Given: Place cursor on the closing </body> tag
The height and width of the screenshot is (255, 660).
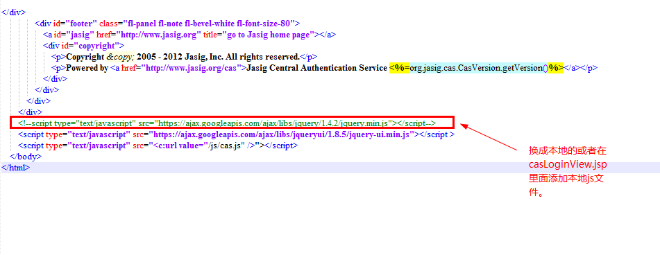Looking at the screenshot, I should coord(26,157).
